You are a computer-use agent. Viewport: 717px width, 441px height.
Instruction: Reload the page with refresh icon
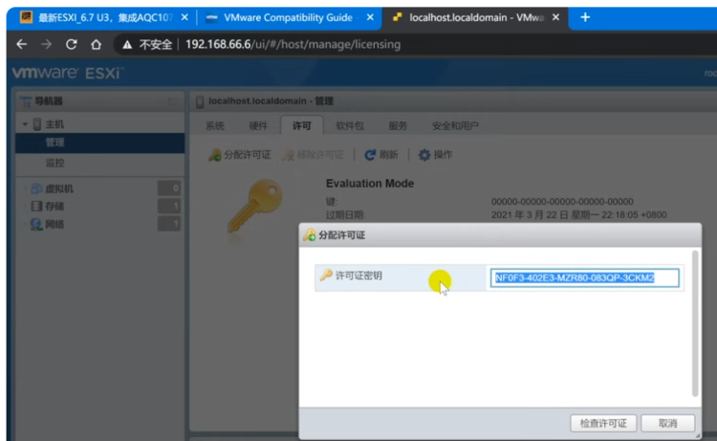pyautogui.click(x=72, y=44)
